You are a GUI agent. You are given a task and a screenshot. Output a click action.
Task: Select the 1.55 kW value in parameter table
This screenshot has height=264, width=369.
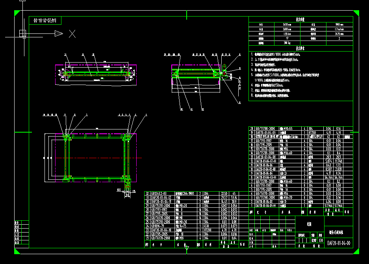(287, 34)
